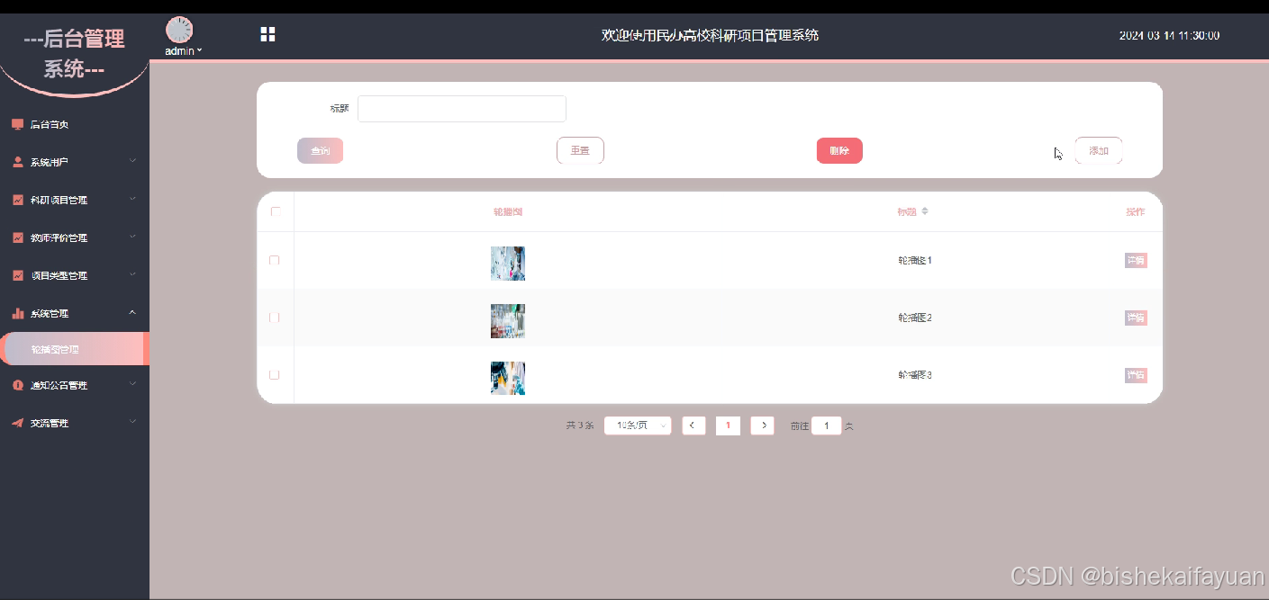Viewport: 1269px width, 600px height.
Task: Open 详情 for 轮播图2 row
Action: pos(1136,318)
